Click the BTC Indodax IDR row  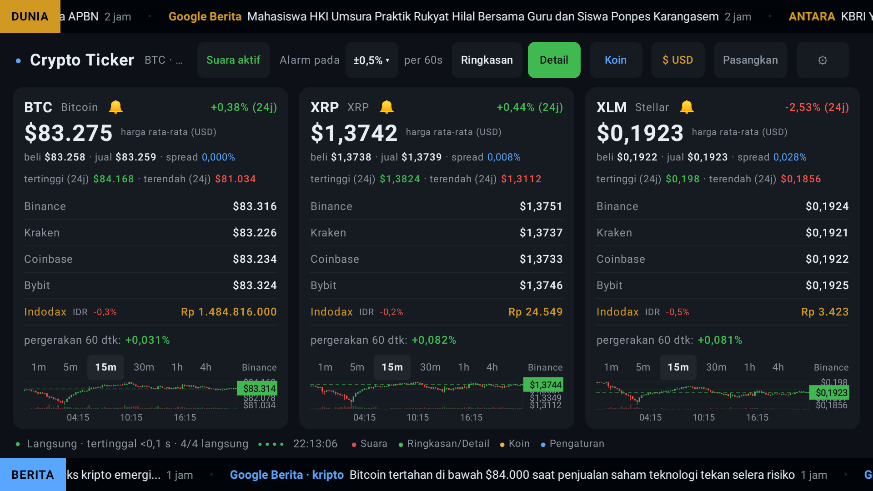[151, 312]
